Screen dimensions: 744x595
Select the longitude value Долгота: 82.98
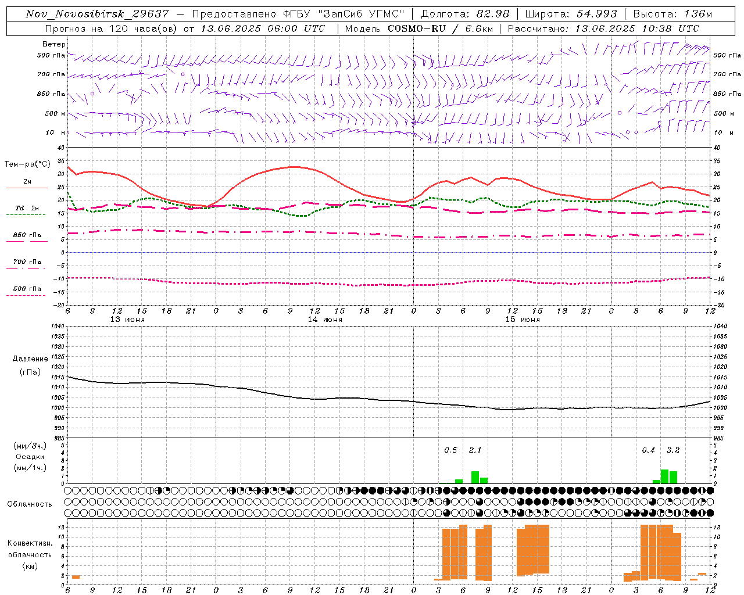(x=465, y=14)
